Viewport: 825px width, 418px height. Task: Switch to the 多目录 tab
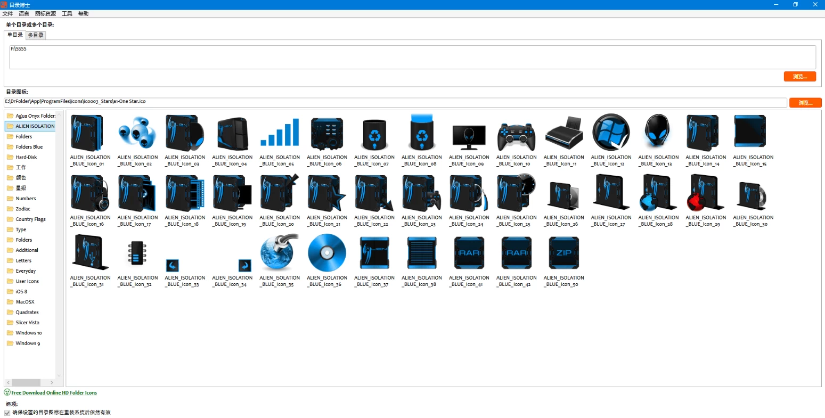click(36, 35)
